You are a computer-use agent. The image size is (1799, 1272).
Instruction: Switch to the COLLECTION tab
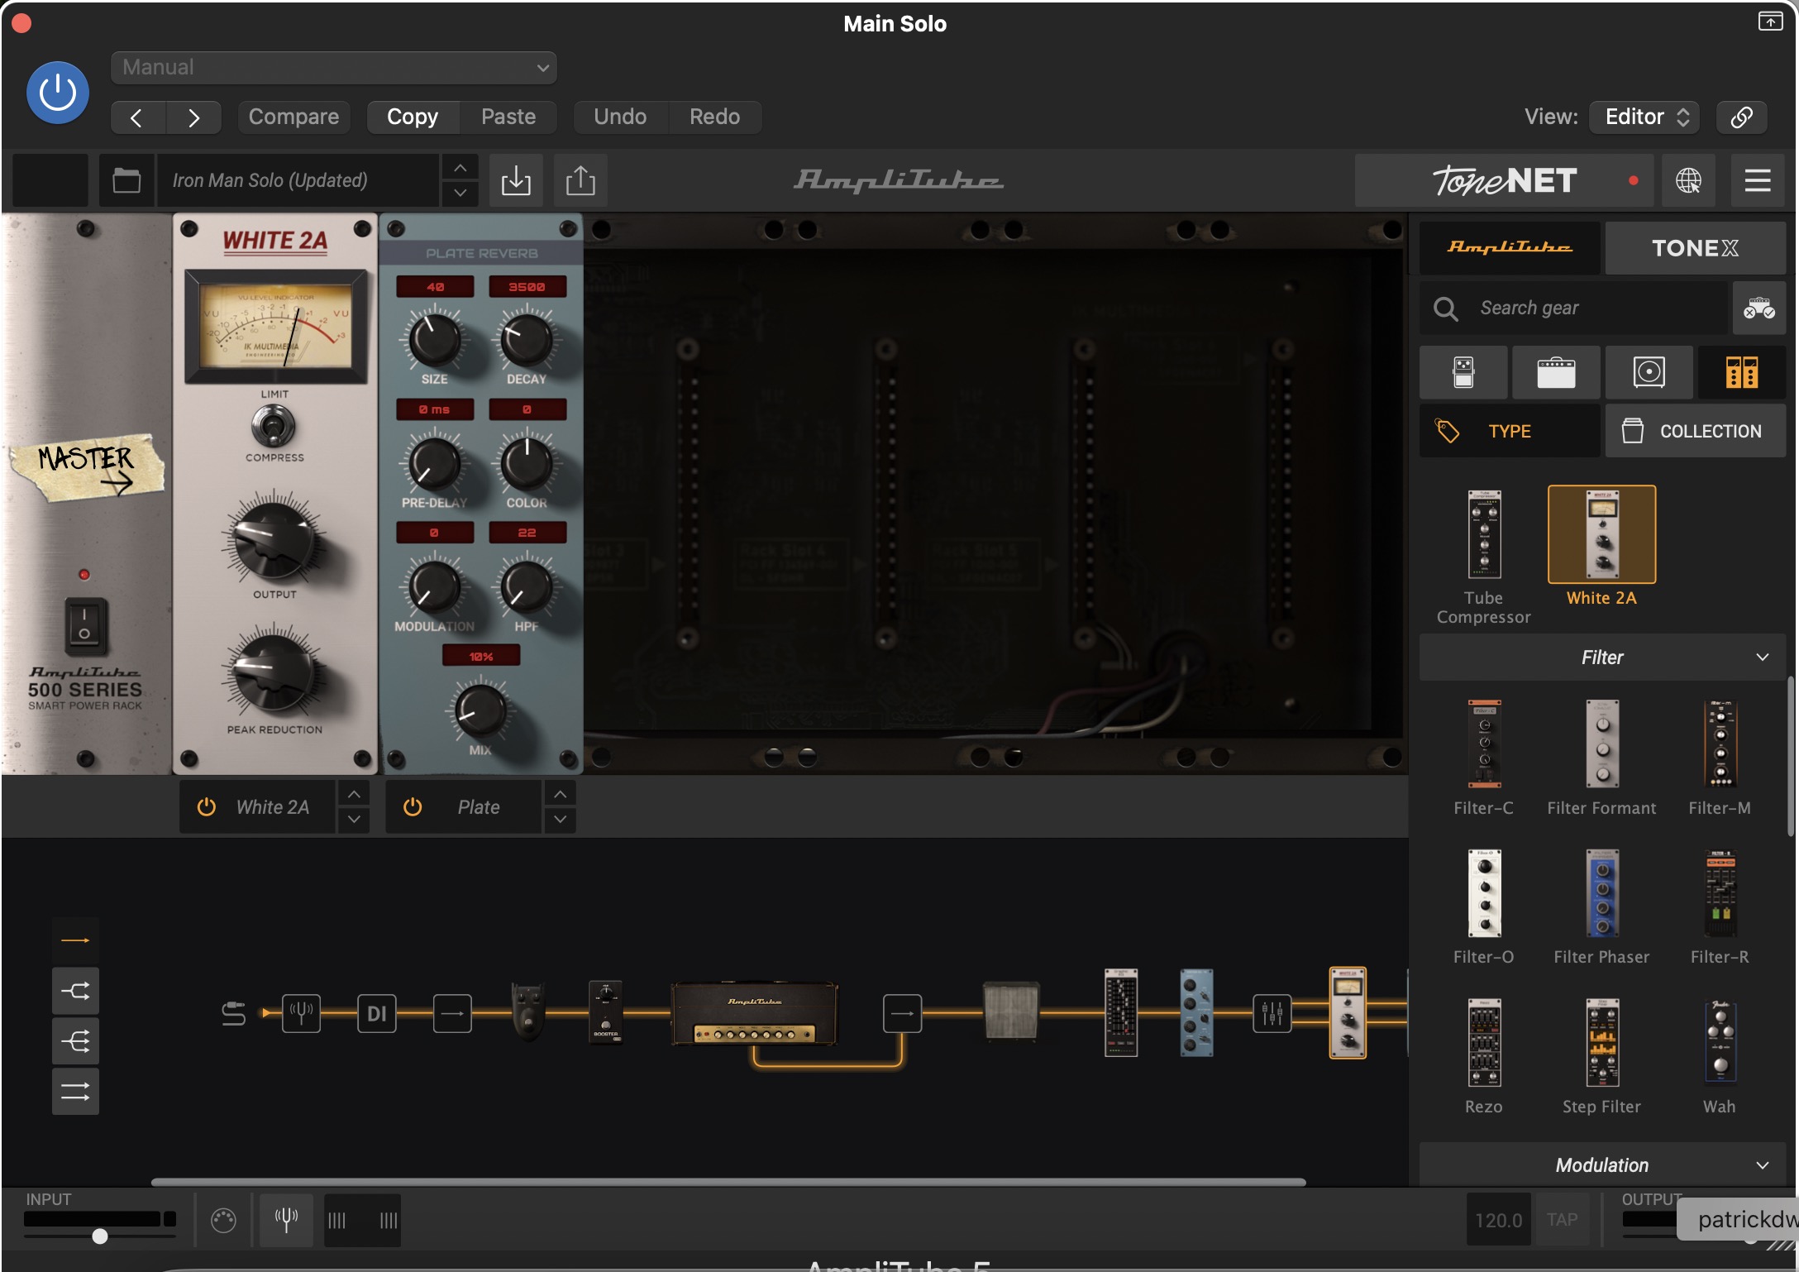1695,431
